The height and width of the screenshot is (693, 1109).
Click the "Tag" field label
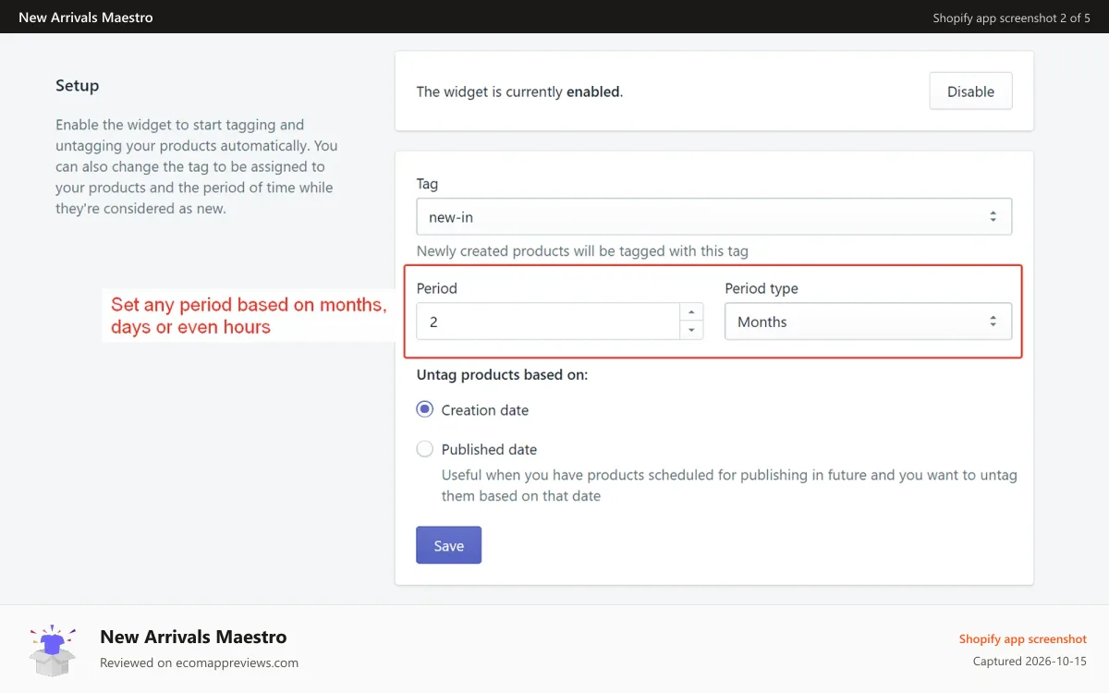[x=427, y=184]
